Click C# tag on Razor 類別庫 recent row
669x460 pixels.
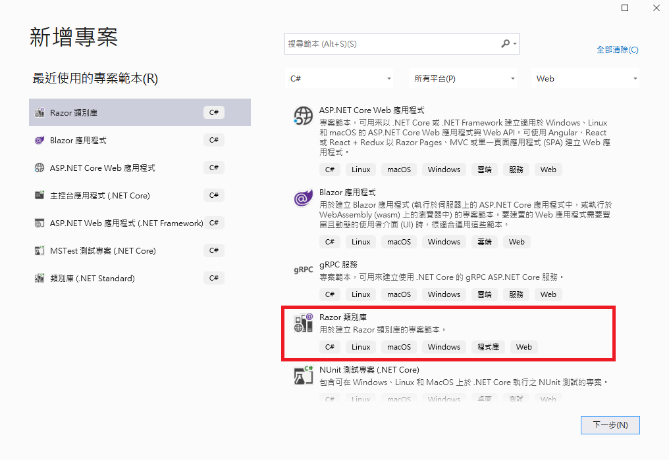pyautogui.click(x=214, y=112)
